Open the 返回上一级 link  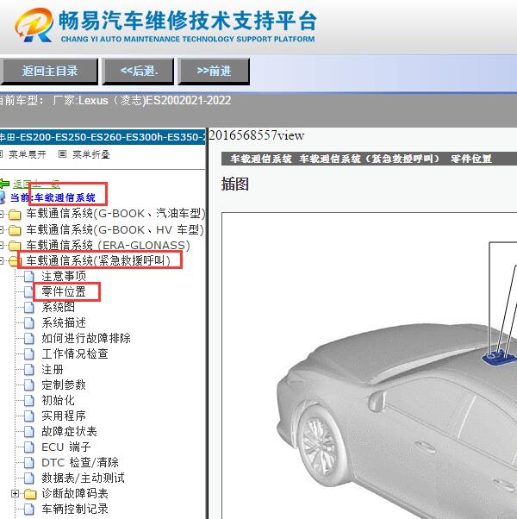click(36, 184)
